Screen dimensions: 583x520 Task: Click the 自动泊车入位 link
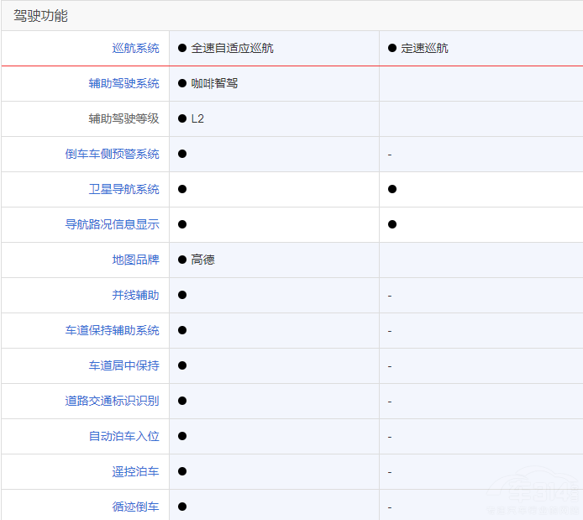(123, 436)
